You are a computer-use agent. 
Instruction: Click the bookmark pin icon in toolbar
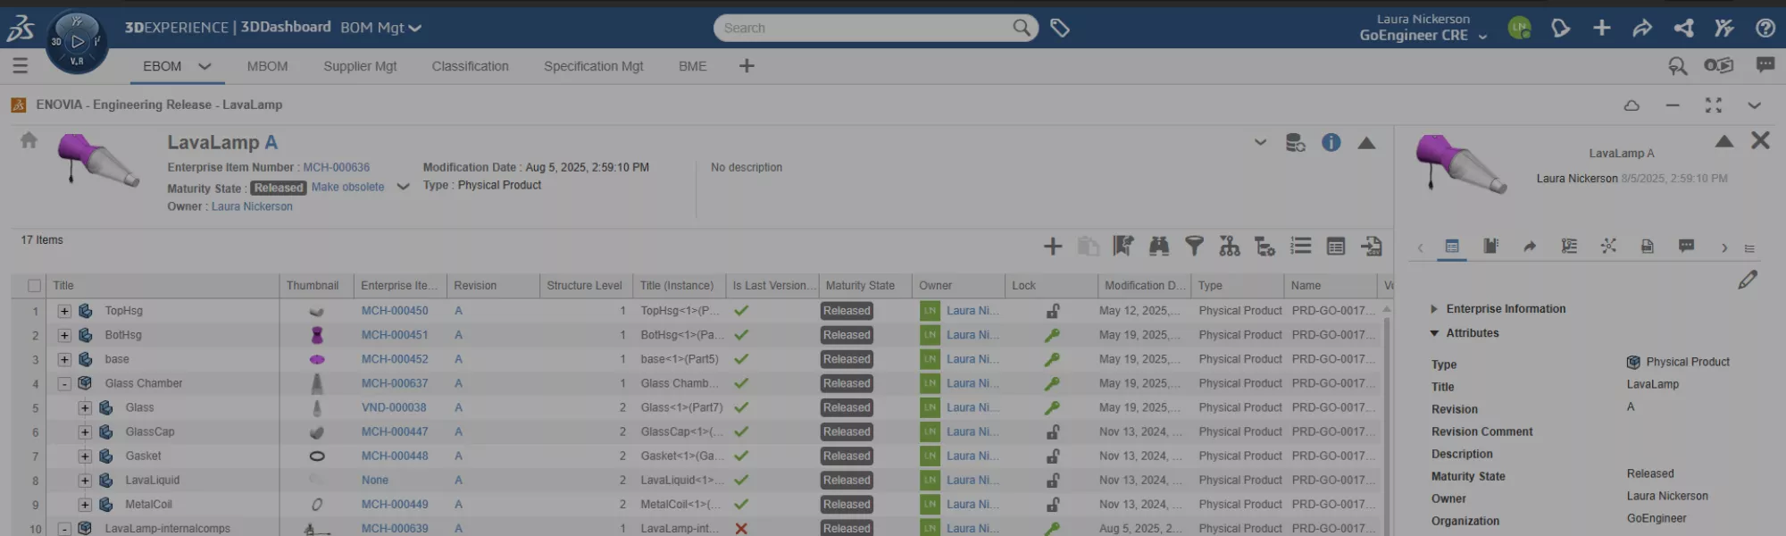(1123, 247)
